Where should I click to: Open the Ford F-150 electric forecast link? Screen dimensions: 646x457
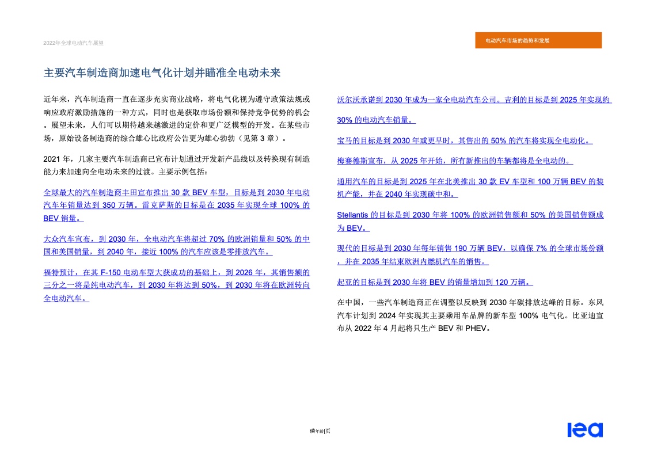[x=176, y=285]
